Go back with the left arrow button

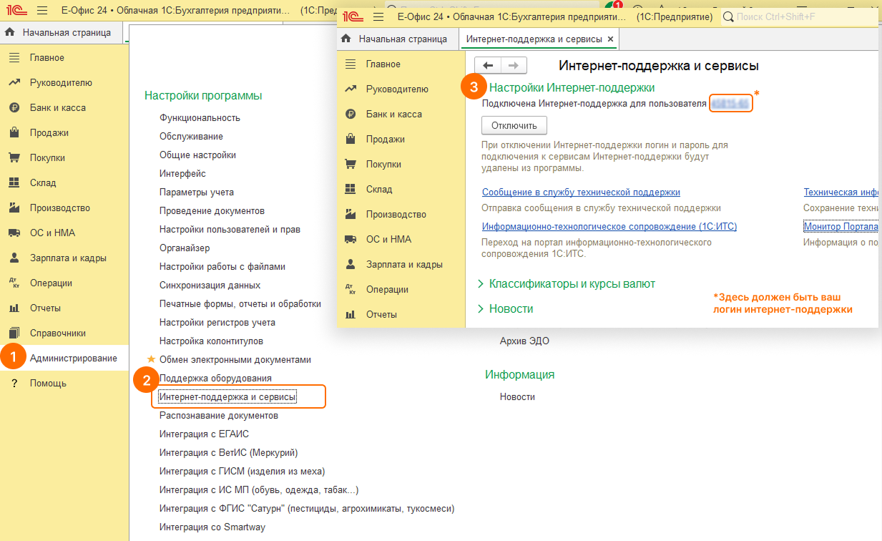(488, 65)
